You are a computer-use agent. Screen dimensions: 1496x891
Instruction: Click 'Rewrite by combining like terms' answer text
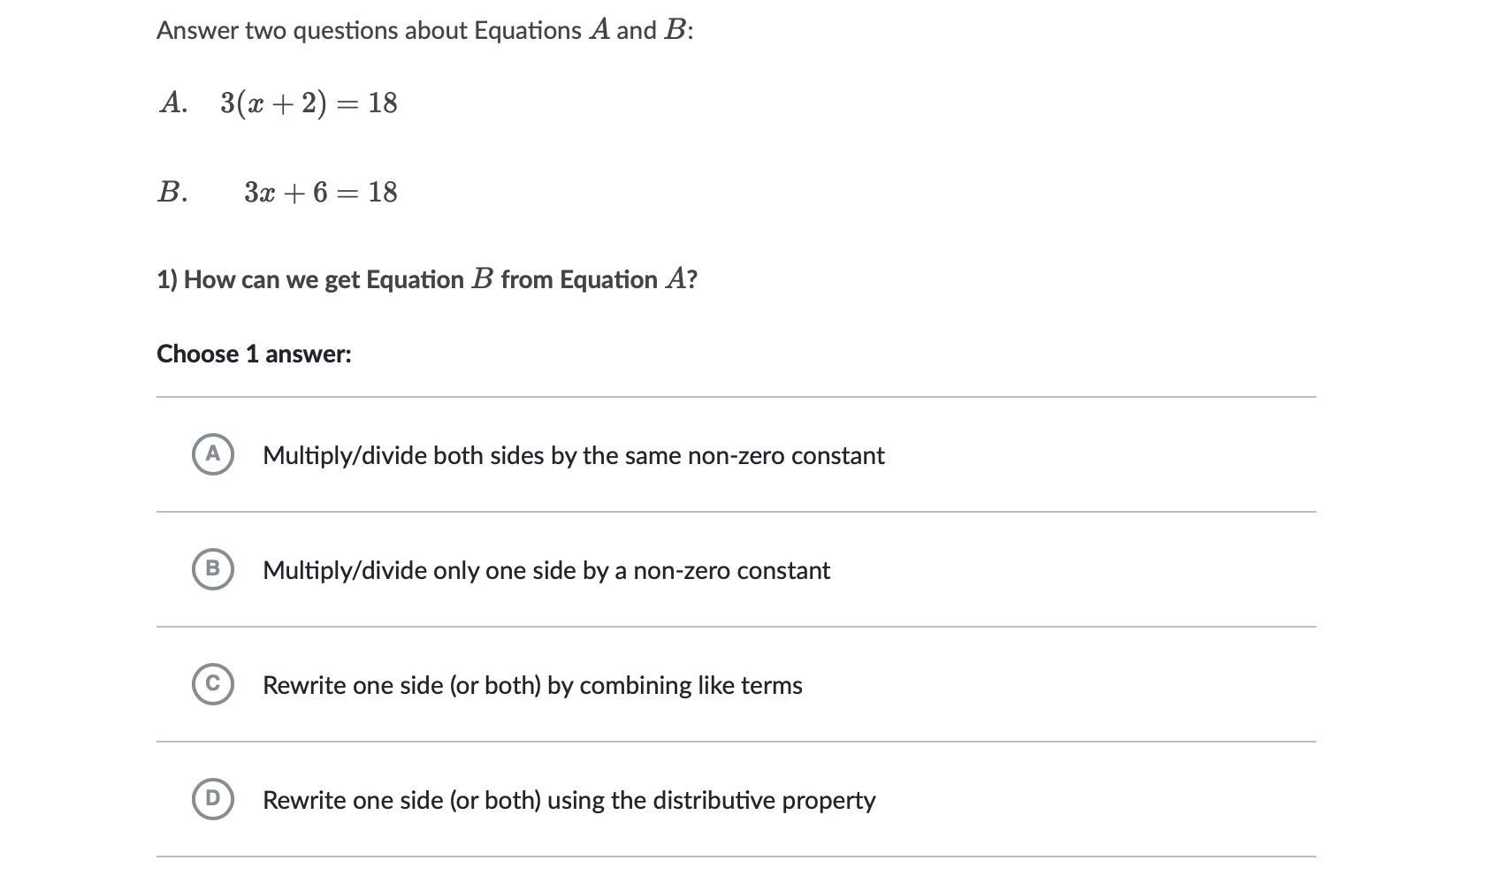coord(532,685)
